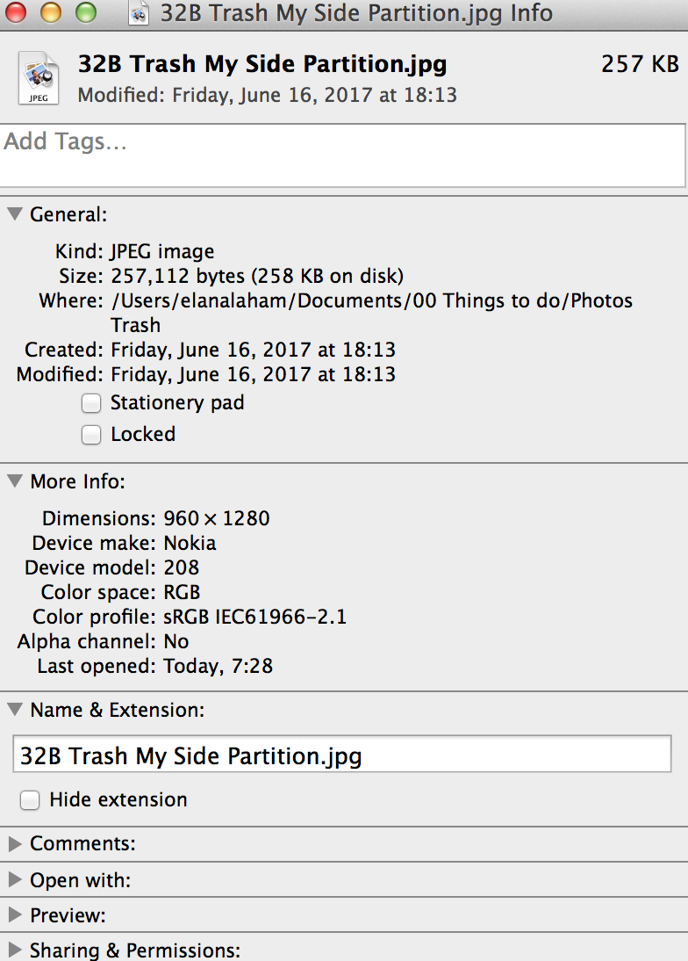
Task: Toggle the Hide extension checkbox
Action: coord(30,800)
